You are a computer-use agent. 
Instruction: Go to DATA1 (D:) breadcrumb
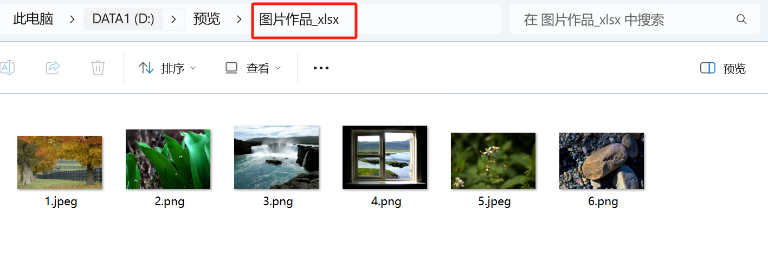click(x=124, y=19)
